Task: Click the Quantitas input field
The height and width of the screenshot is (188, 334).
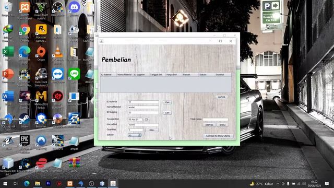Action: click(136, 130)
